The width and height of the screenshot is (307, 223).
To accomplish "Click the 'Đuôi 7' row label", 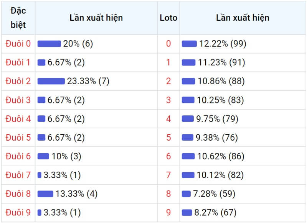I will pos(18,175).
